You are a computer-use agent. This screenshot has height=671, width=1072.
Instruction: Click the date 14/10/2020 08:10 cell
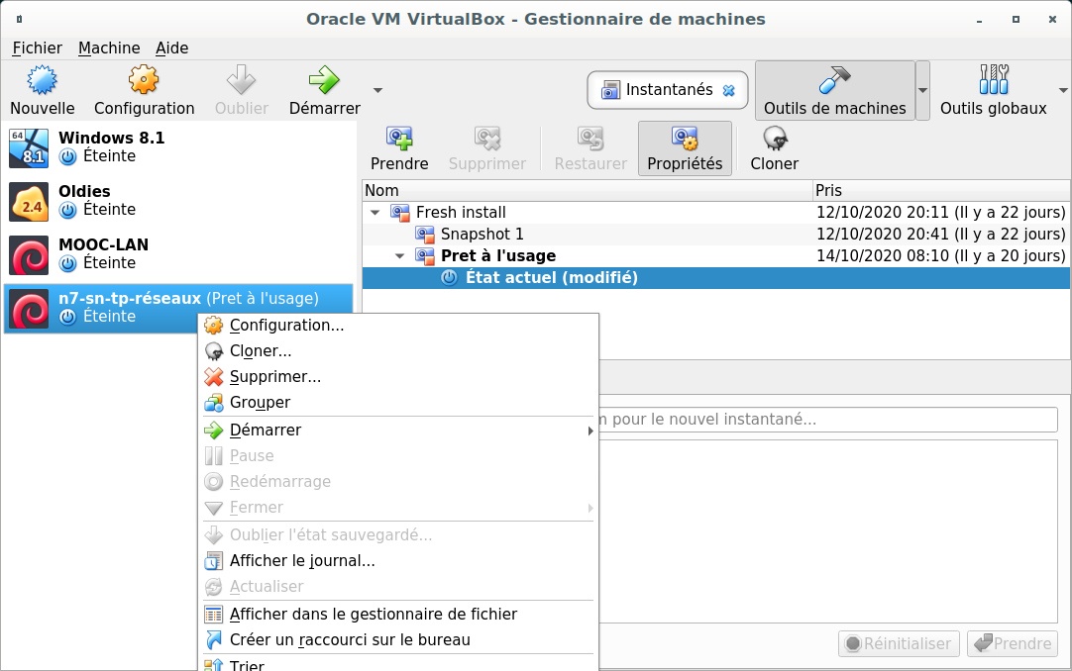coord(941,256)
